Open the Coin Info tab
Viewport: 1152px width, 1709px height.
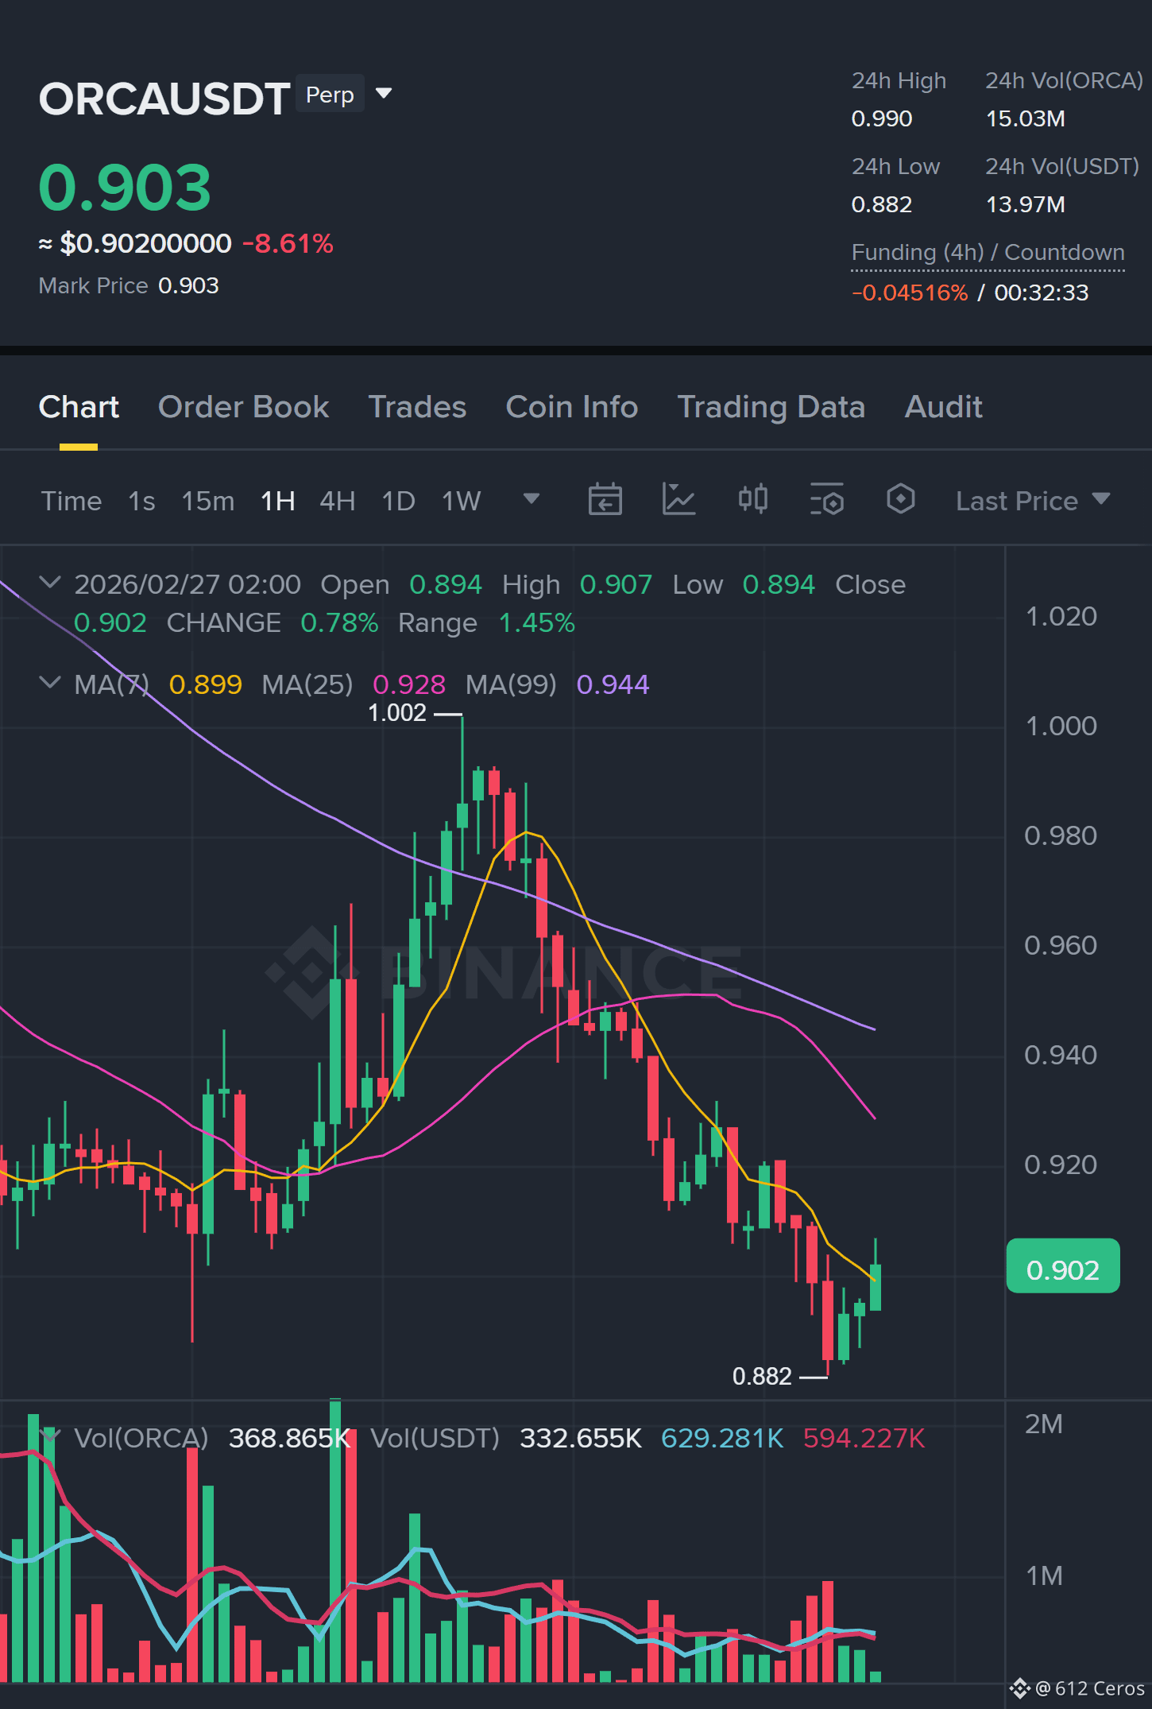point(572,407)
